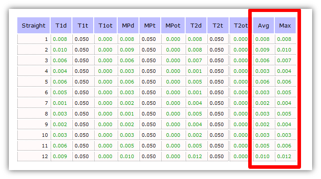Click the MPot column header
The image size is (321, 179).
[173, 25]
